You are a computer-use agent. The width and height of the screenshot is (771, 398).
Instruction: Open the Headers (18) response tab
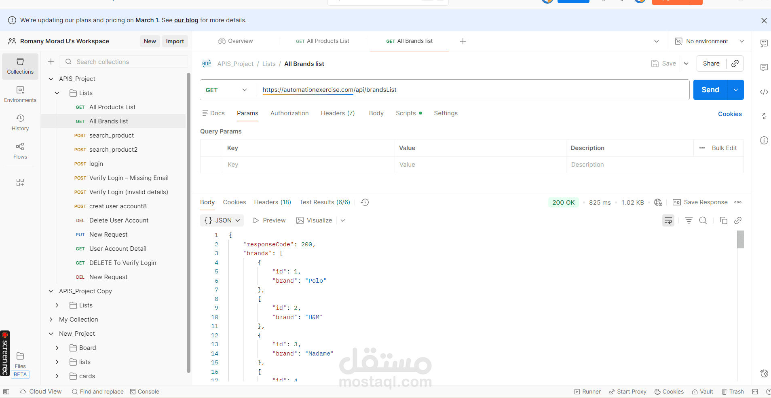coord(272,202)
